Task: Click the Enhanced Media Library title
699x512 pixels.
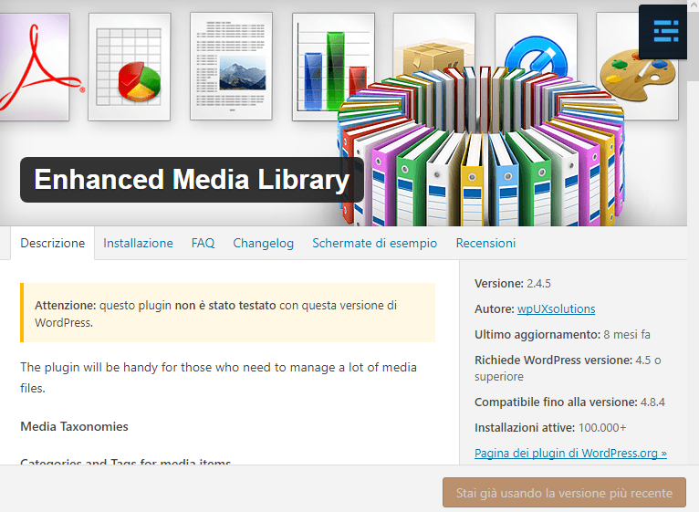Action: (x=192, y=180)
